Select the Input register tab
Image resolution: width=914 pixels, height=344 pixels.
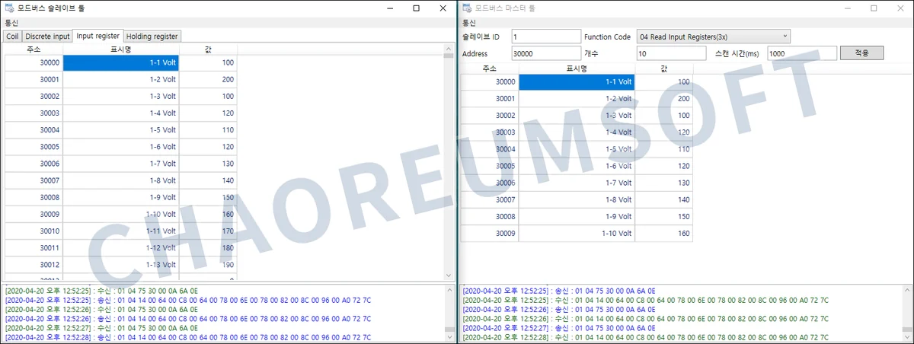[97, 36]
